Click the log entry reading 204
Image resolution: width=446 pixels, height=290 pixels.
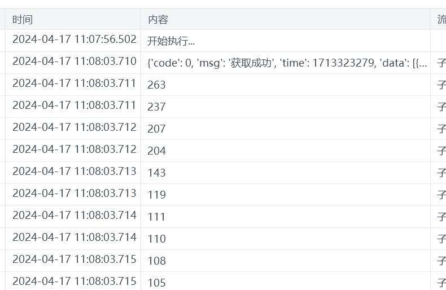156,151
